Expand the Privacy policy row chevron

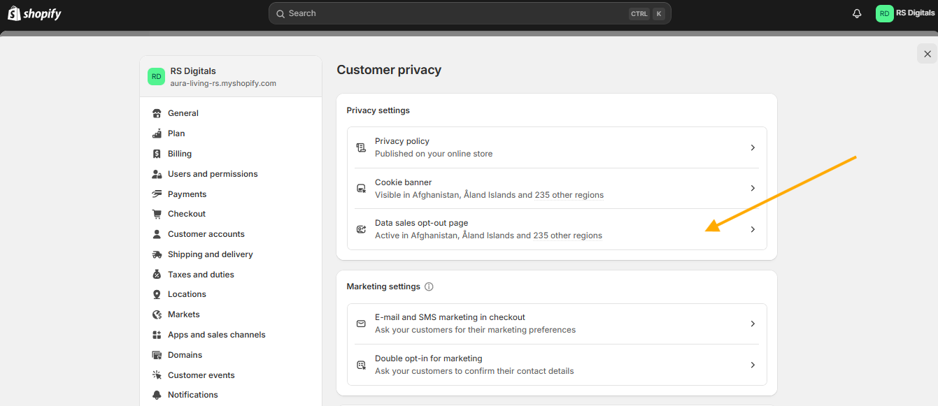[x=753, y=147]
